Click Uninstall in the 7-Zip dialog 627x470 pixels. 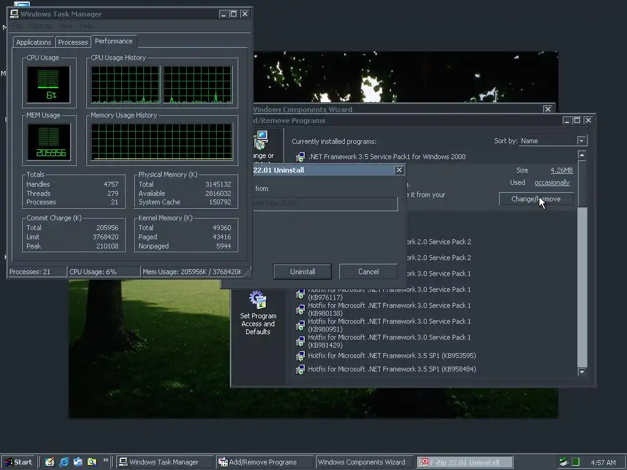pos(302,272)
